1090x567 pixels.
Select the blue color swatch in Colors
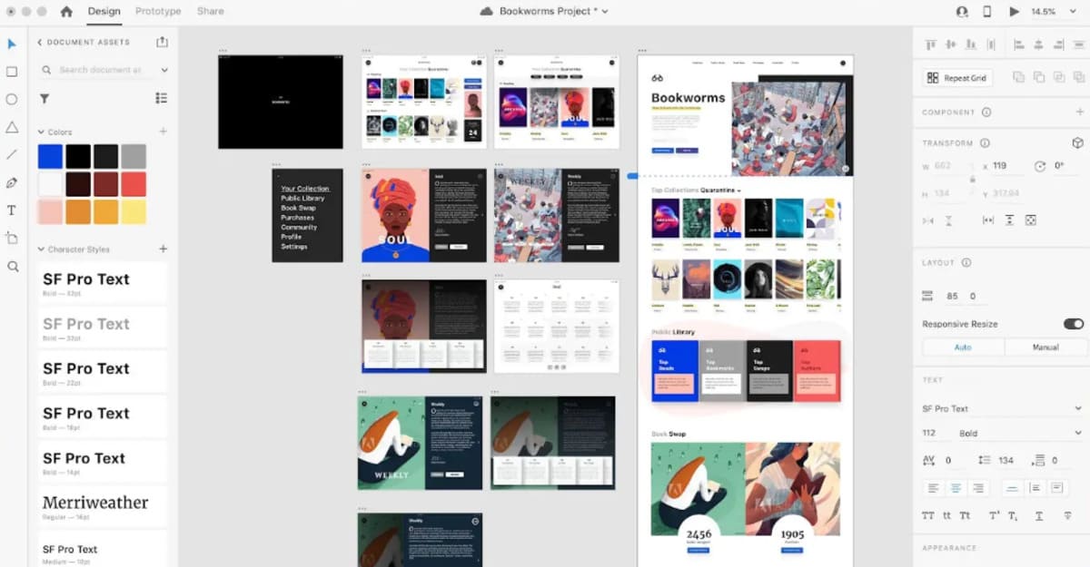point(50,156)
